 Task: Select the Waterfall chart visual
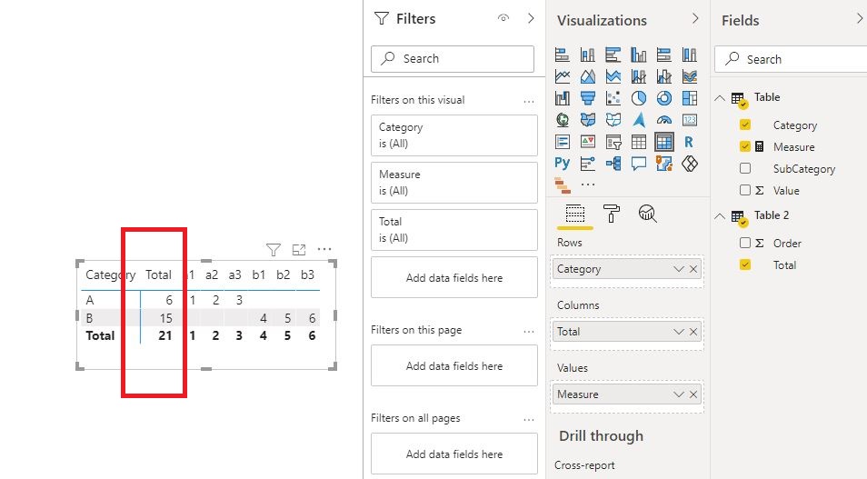pos(563,98)
